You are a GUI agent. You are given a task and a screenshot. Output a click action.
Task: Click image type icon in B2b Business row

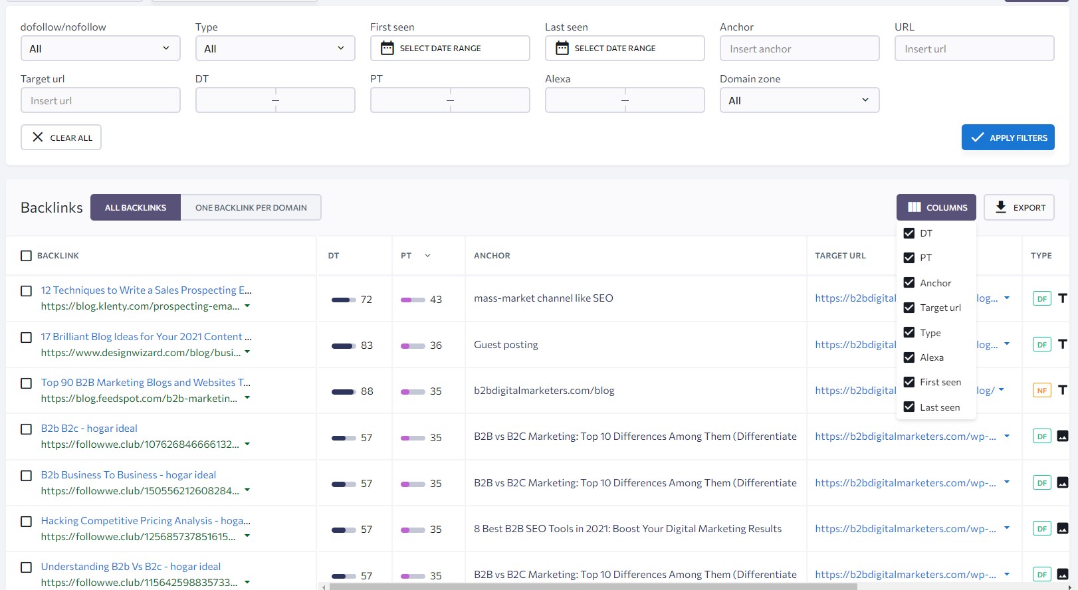tap(1063, 482)
